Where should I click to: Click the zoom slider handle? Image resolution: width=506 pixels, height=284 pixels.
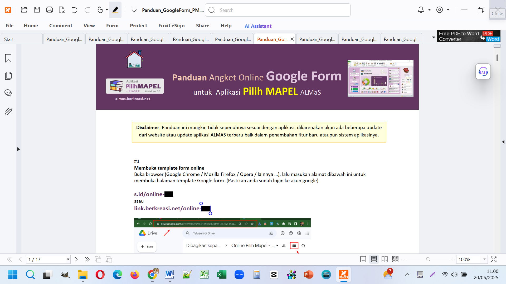[x=428, y=259]
